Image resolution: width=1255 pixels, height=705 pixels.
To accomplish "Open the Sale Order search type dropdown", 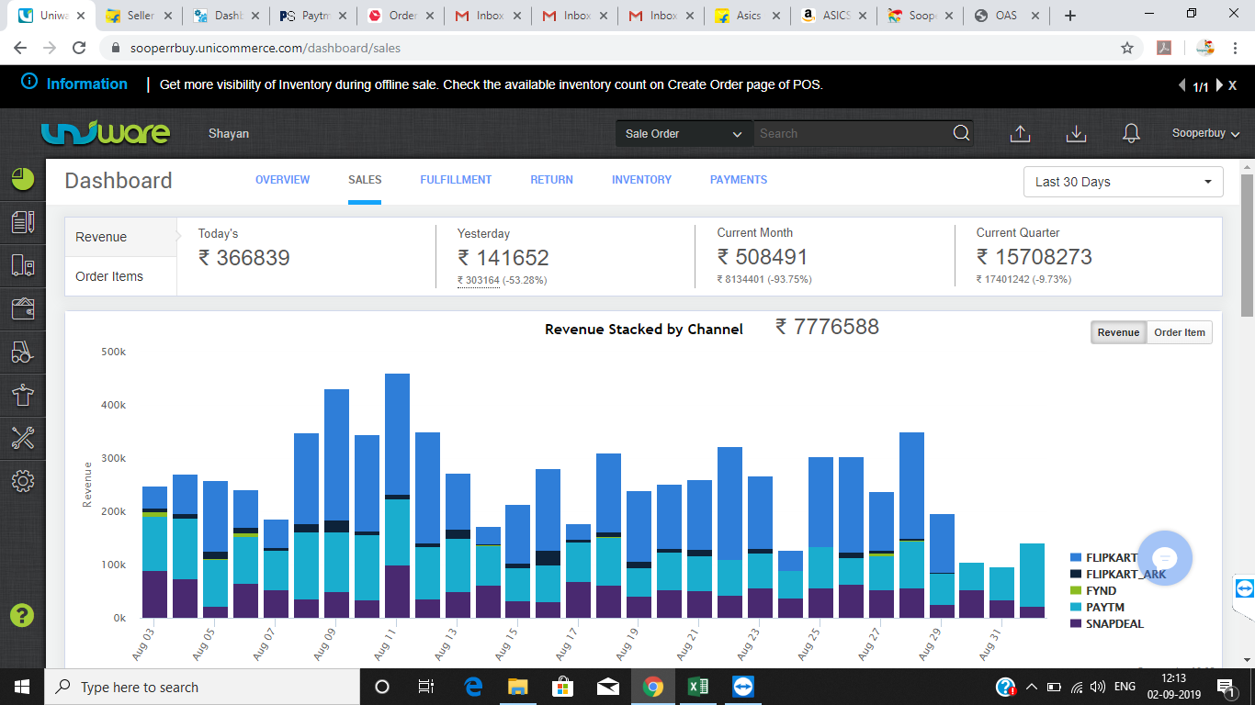I will tap(684, 134).
